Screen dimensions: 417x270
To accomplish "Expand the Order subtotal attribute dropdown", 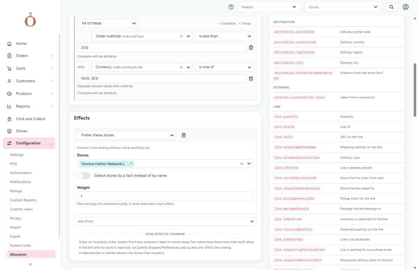I will (x=188, y=36).
